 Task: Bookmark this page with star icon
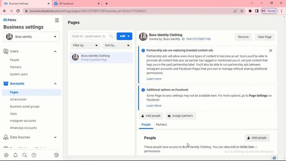click(242, 11)
